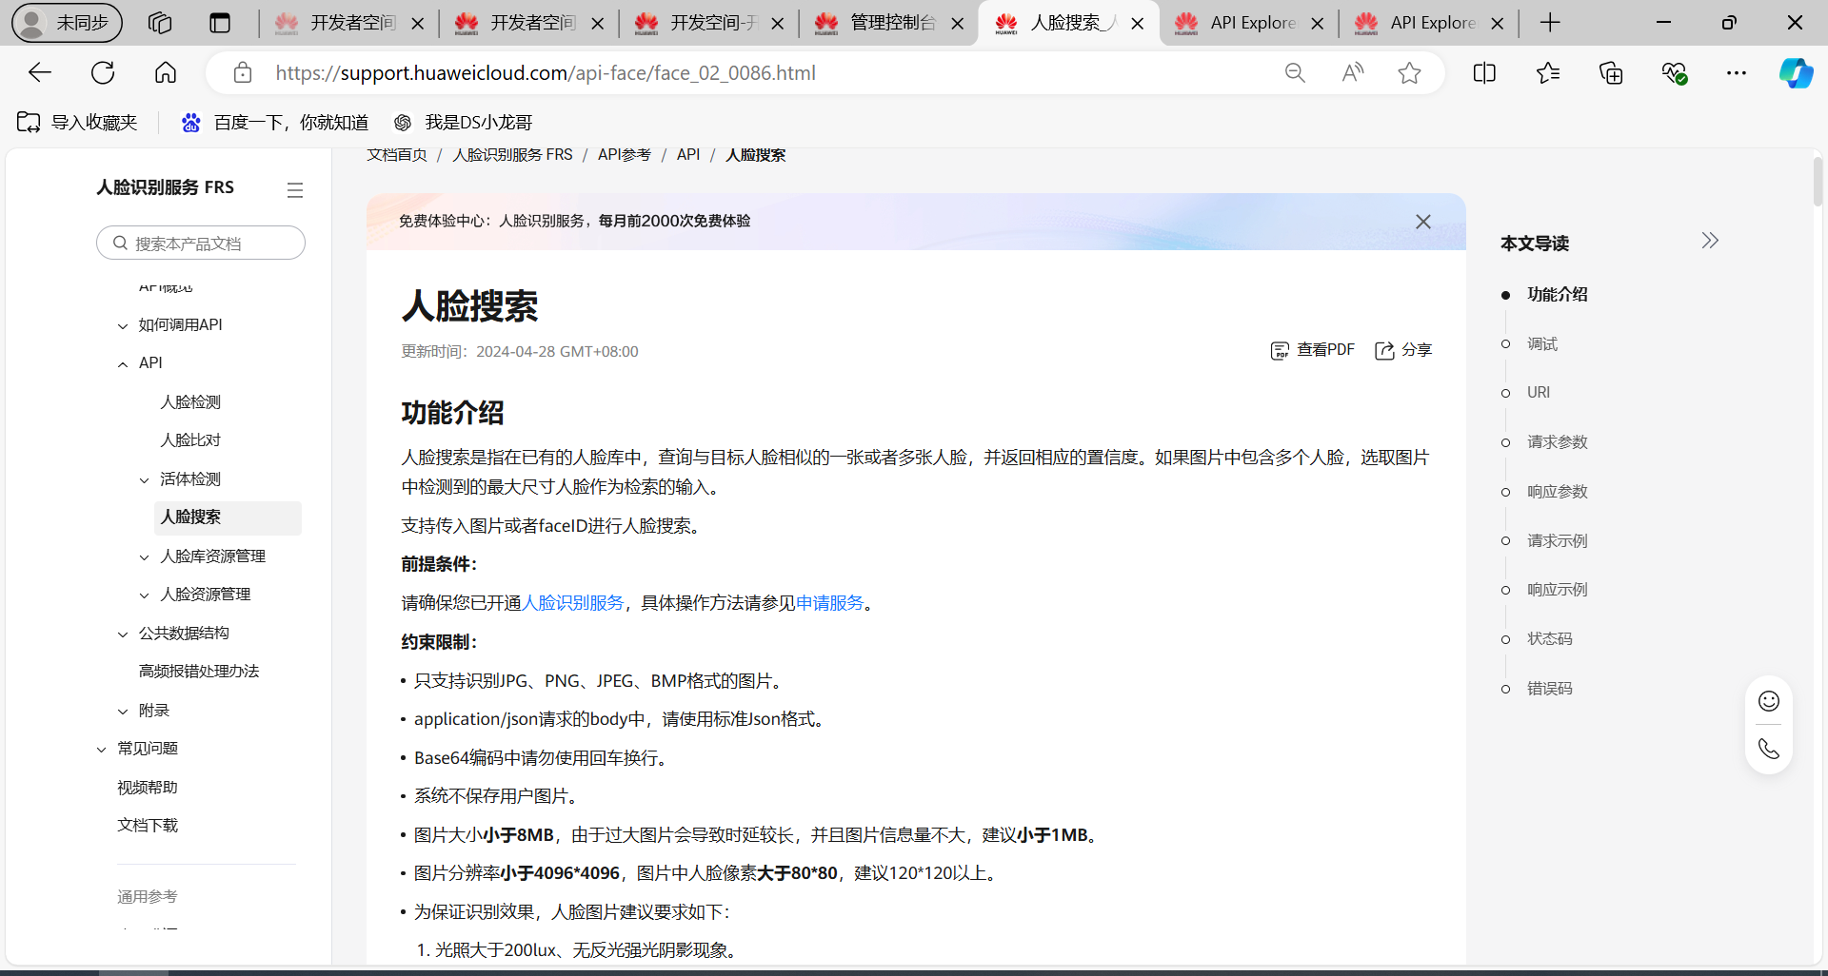The image size is (1828, 976).
Task: Collapse the 本文导读 panel with double chevron
Action: (1710, 241)
